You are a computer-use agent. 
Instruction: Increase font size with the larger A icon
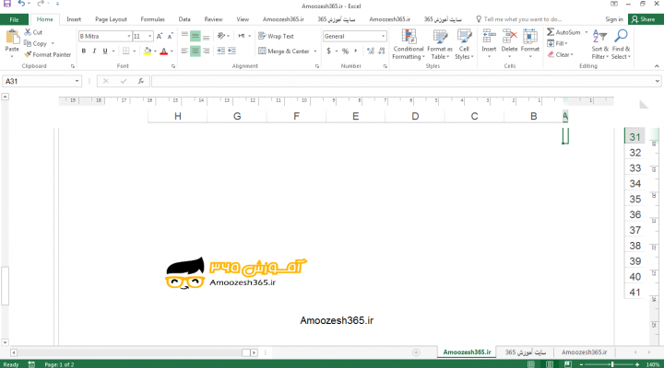[x=160, y=36]
